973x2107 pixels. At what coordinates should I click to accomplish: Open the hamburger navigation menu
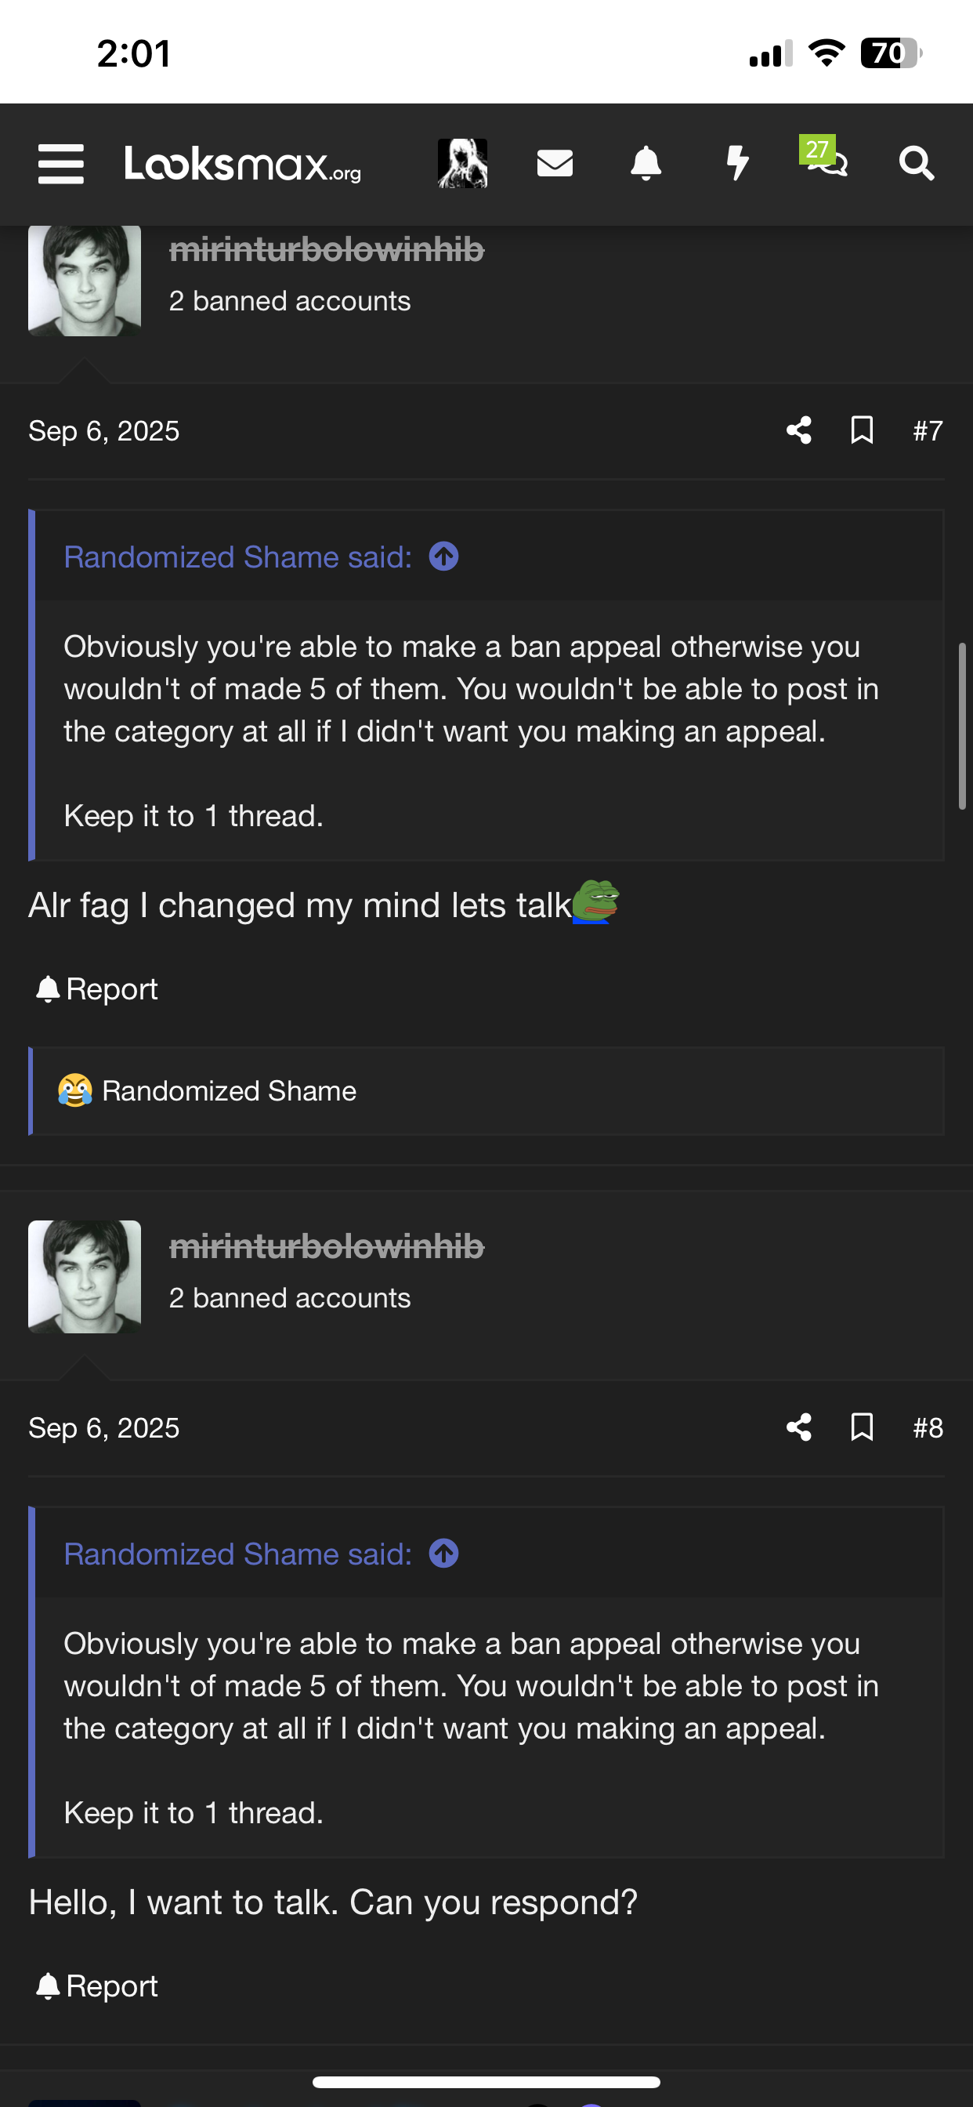pyautogui.click(x=61, y=164)
